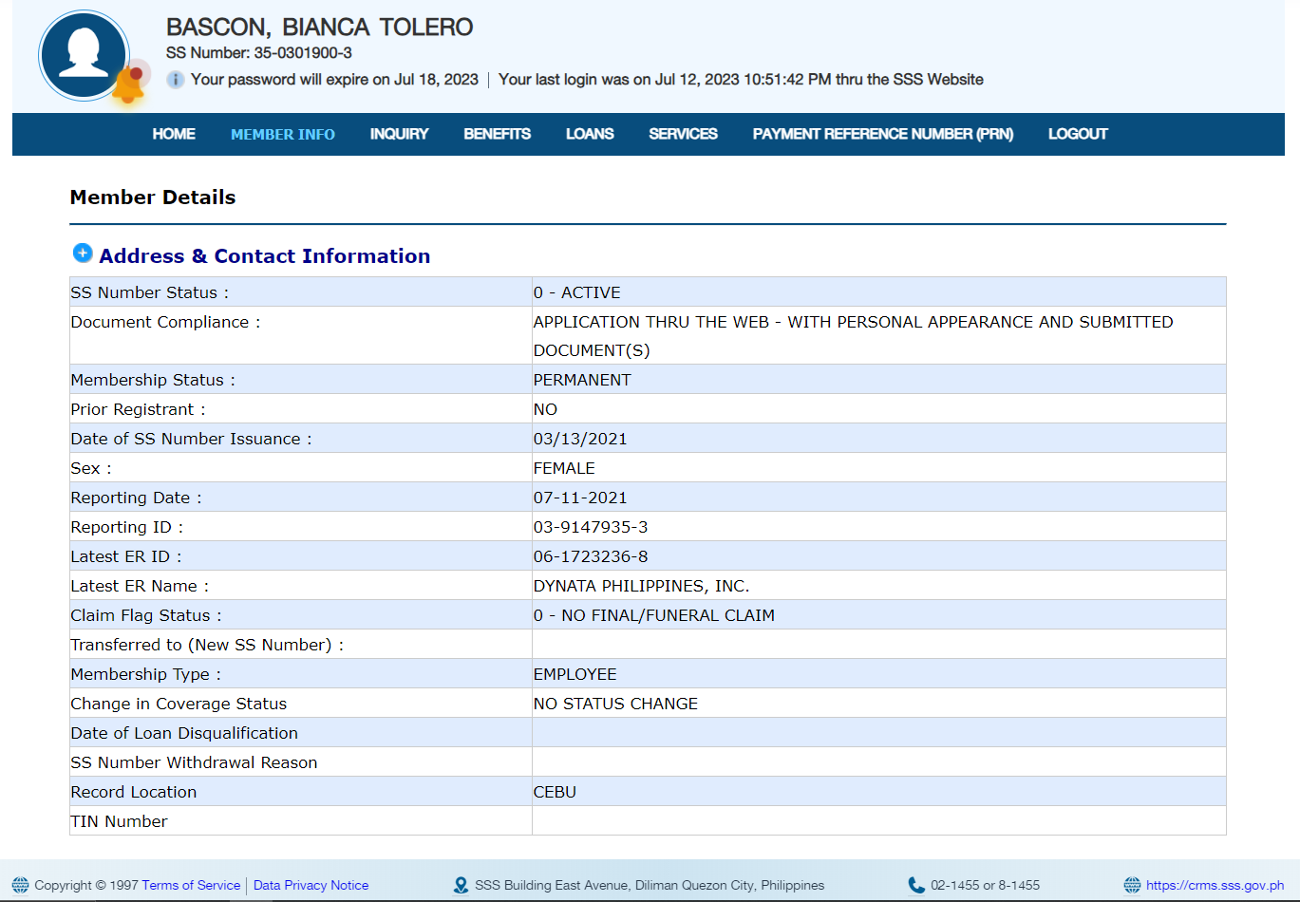Click the location pin icon in footer

(x=461, y=885)
